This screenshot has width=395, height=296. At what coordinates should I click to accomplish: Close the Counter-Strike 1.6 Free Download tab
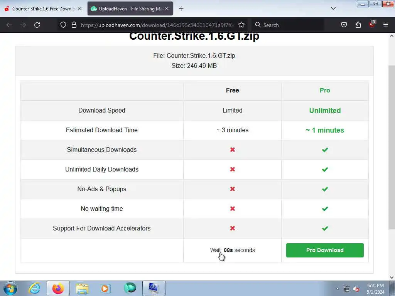click(80, 8)
